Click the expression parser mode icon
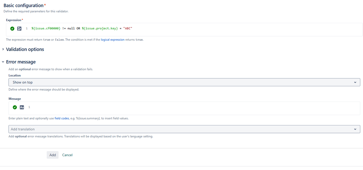The image size is (363, 170). (x=20, y=29)
